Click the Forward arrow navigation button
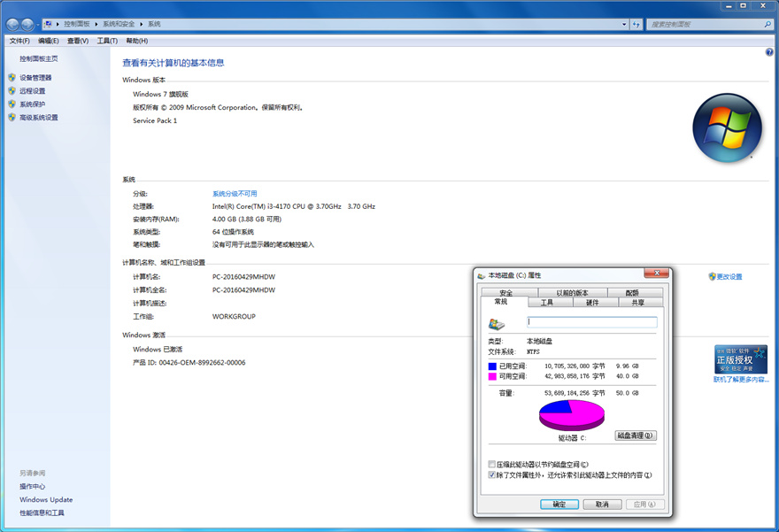Image resolution: width=779 pixels, height=532 pixels. pyautogui.click(x=27, y=24)
